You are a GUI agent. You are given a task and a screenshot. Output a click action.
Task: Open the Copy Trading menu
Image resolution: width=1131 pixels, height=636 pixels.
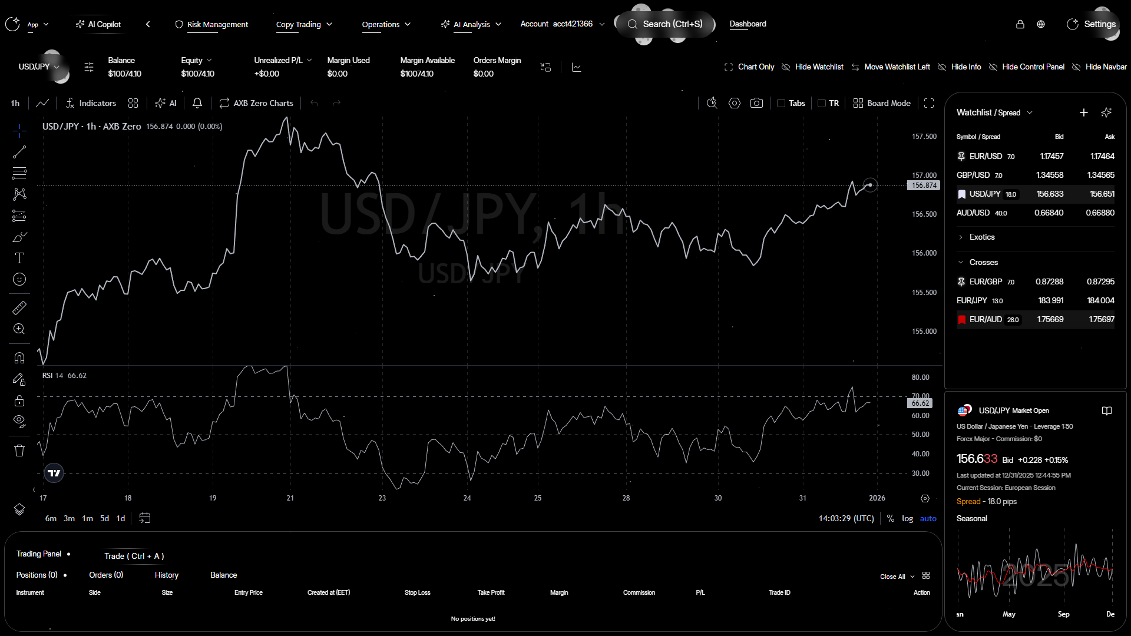(304, 24)
